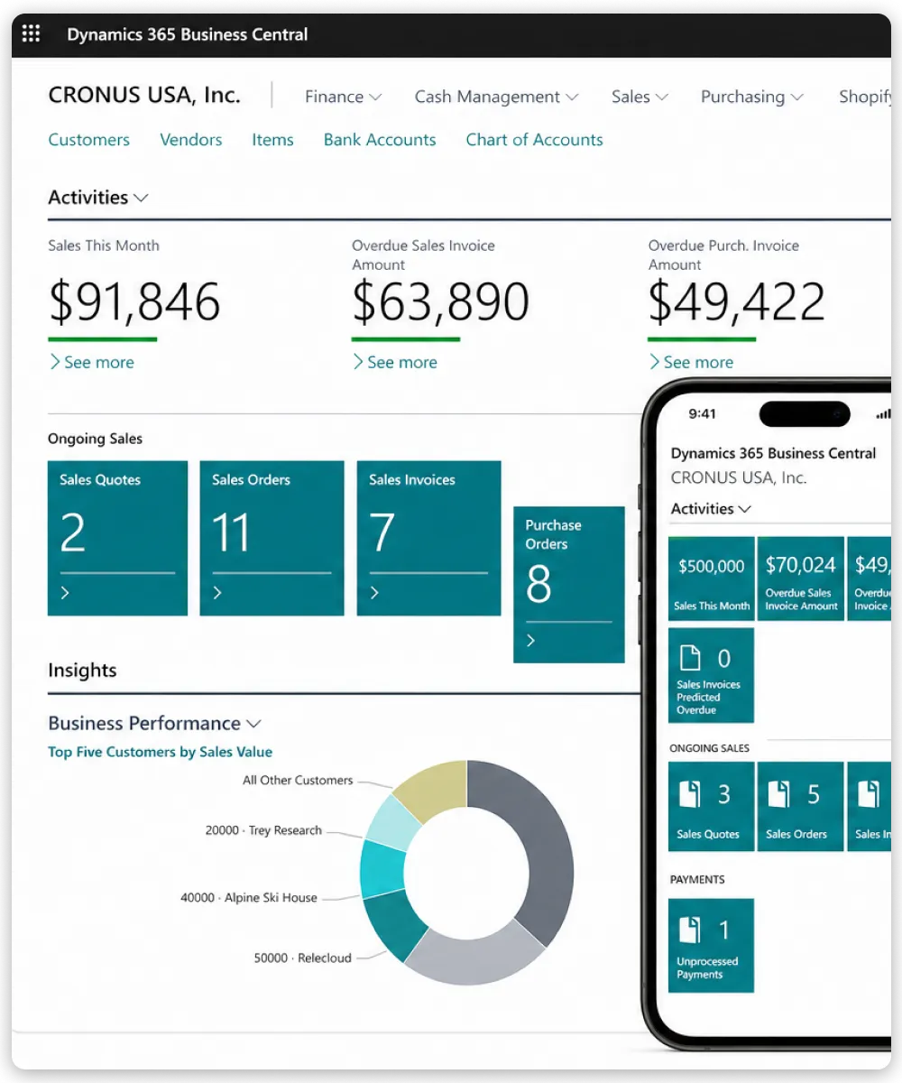Open the Unprocessed Payments phone tile
Screen dimensions: 902x1083
point(711,946)
